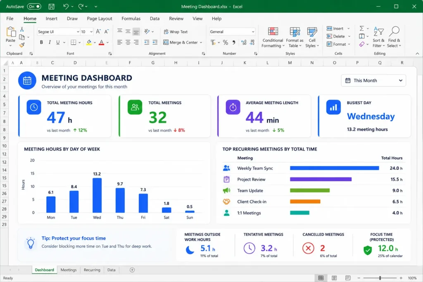Select column header F
Image resolution: width=423 pixels, height=282 pixels.
[x=130, y=62]
